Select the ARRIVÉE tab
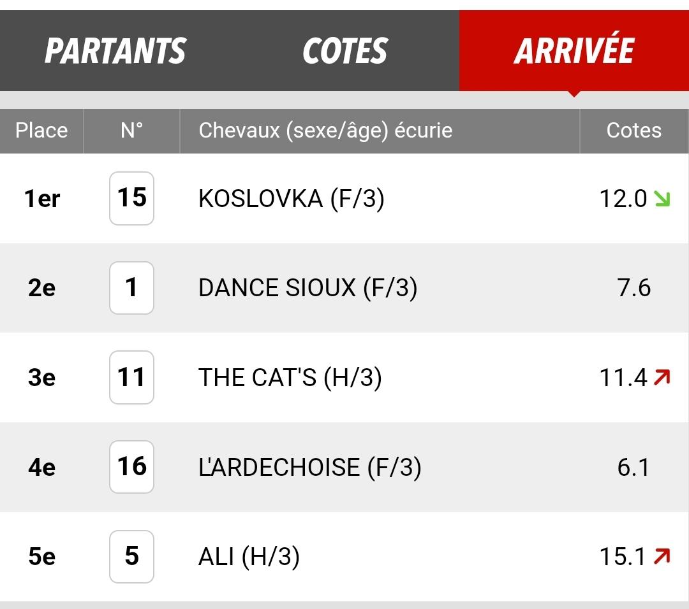Screen dimensions: 689x609 (574, 51)
